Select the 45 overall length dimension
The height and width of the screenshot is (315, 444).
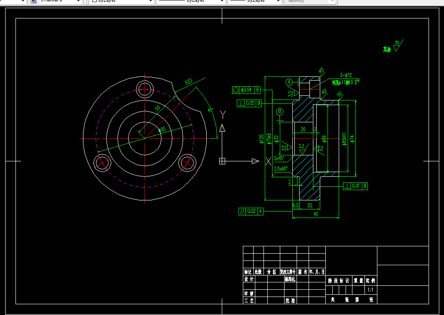tap(316, 214)
